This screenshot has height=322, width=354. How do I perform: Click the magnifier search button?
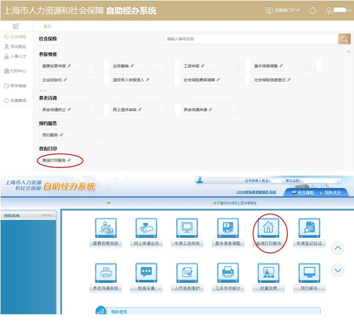[344, 39]
